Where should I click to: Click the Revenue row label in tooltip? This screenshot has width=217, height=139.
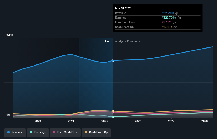(121, 13)
